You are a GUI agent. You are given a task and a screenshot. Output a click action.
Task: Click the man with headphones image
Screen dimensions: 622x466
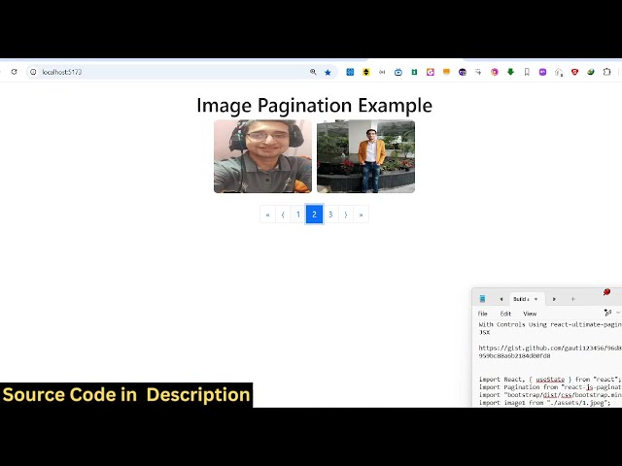pos(262,156)
